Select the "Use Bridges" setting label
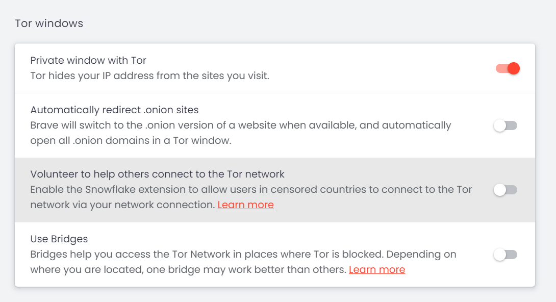Image resolution: width=556 pixels, height=302 pixels. coord(59,239)
